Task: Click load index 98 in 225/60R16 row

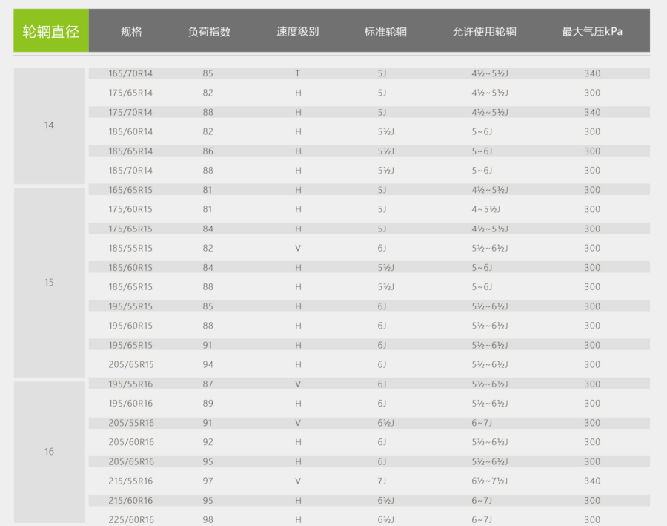Action: click(x=208, y=519)
